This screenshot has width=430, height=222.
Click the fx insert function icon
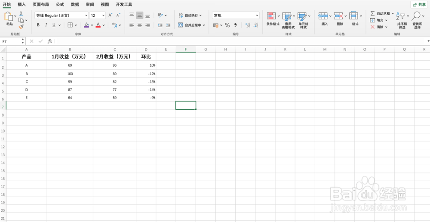tap(50, 41)
